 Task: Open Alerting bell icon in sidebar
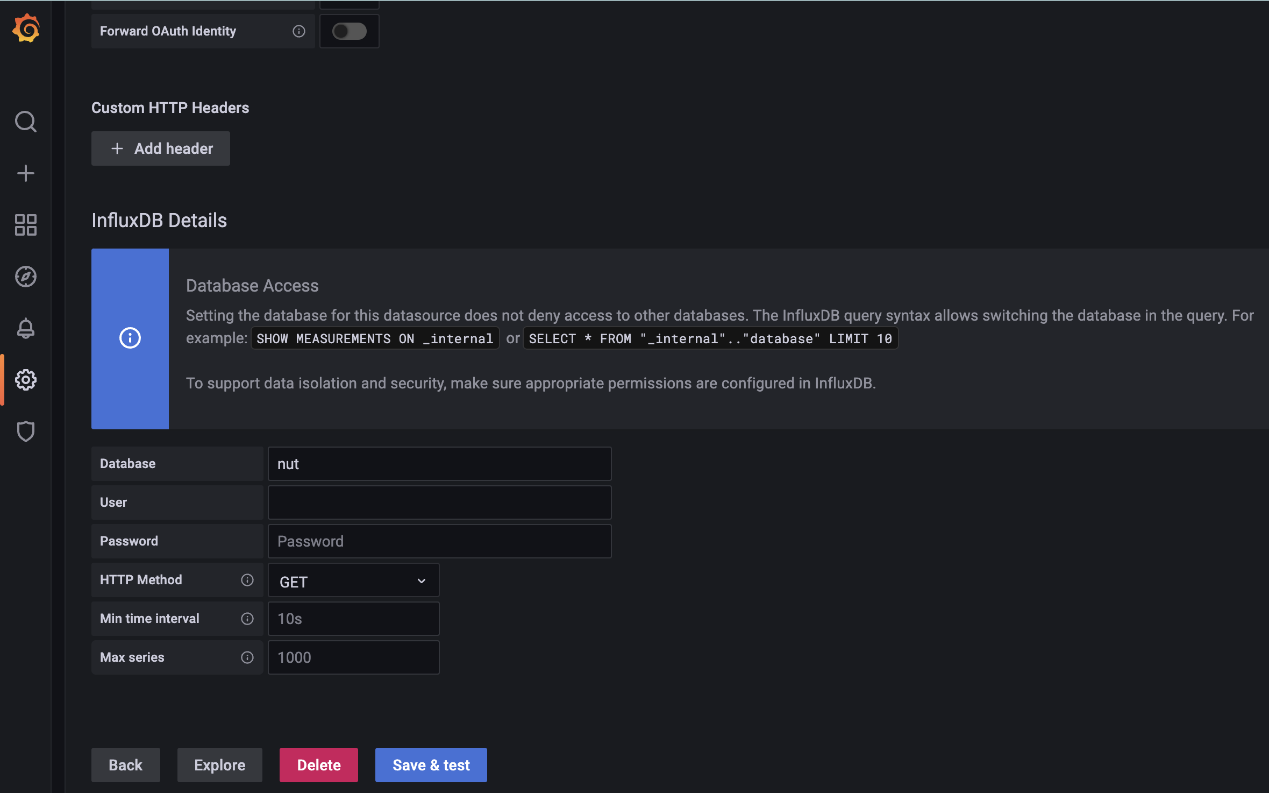(26, 328)
